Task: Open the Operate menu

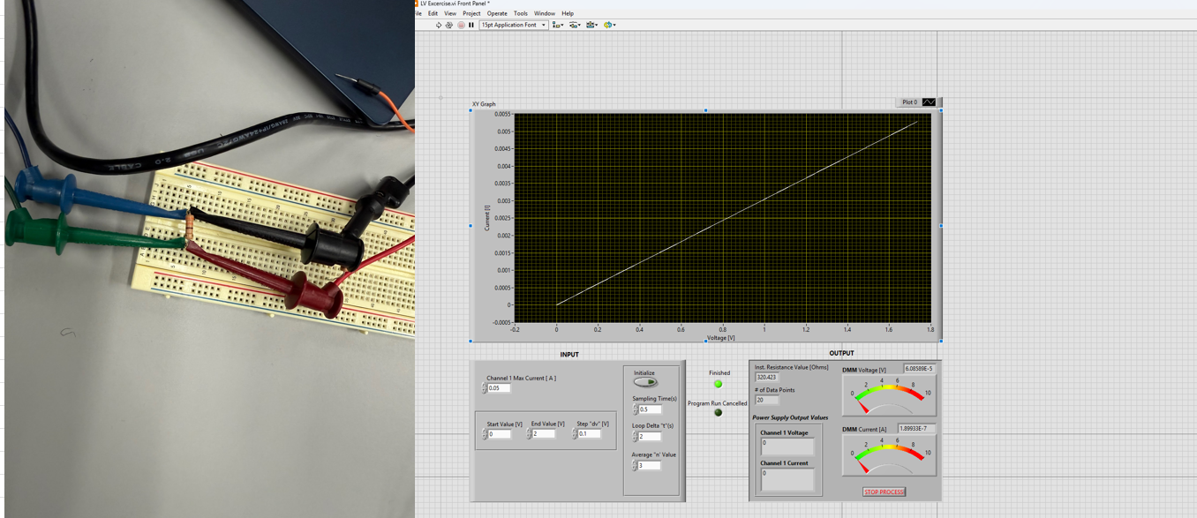Action: click(497, 13)
